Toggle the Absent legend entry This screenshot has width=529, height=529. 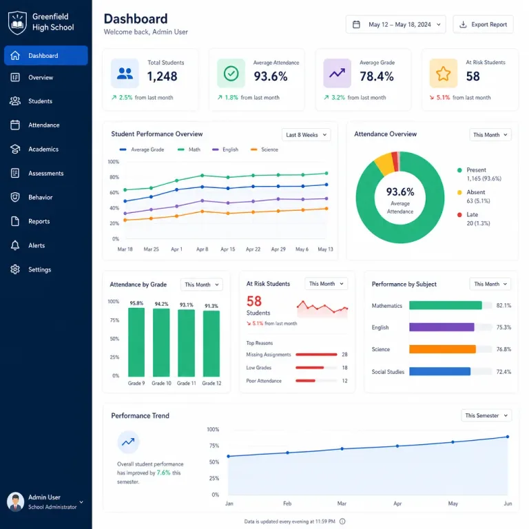(x=473, y=196)
